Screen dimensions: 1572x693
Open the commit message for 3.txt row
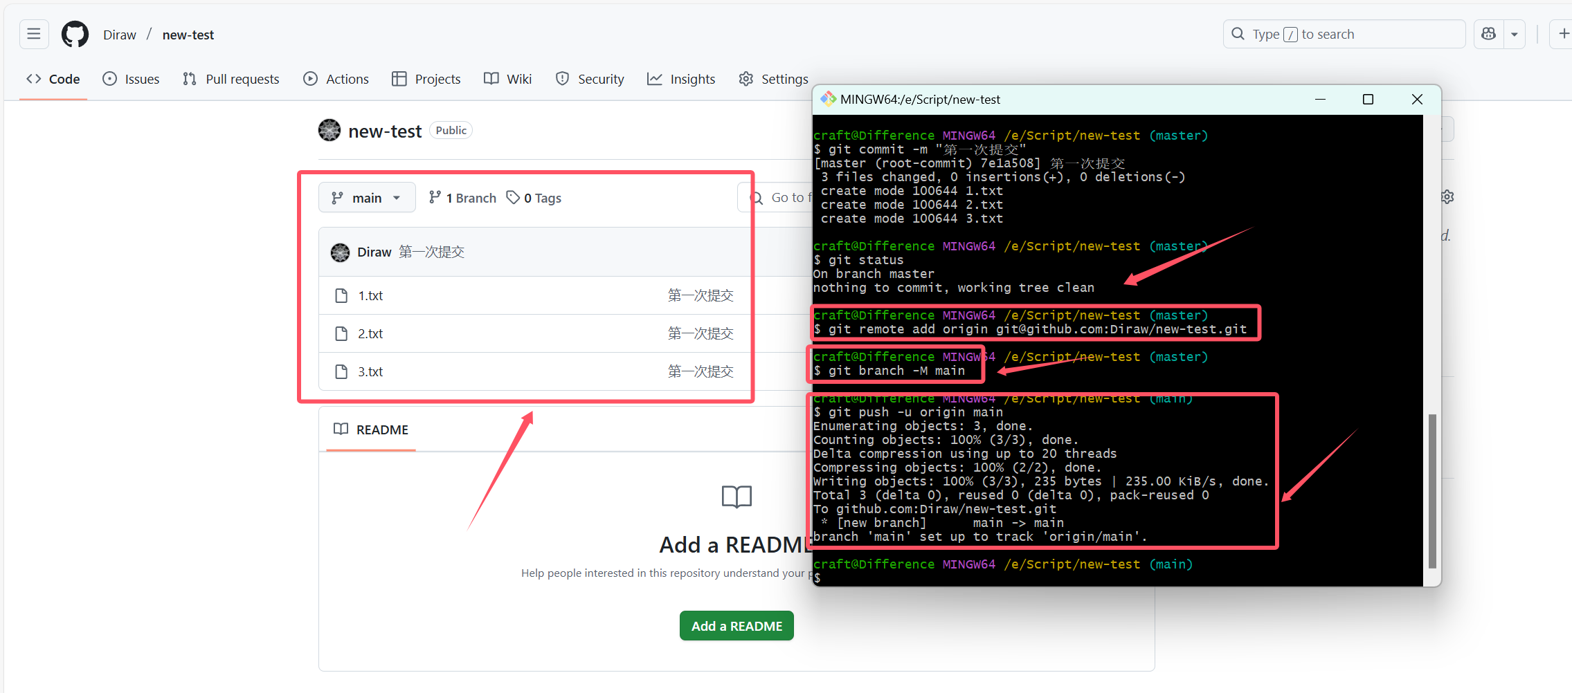tap(701, 371)
